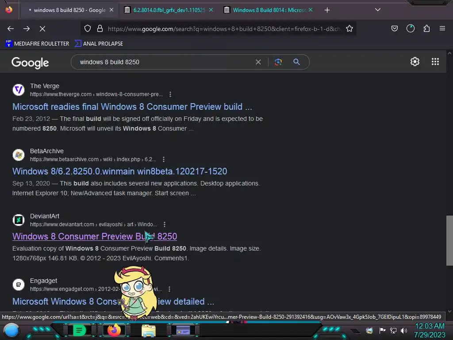The height and width of the screenshot is (340, 453).
Task: Open File Explorer on taskbar
Action: [x=149, y=331]
